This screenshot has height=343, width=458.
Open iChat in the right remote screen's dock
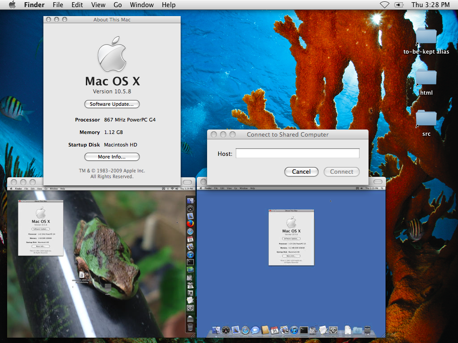click(x=255, y=330)
